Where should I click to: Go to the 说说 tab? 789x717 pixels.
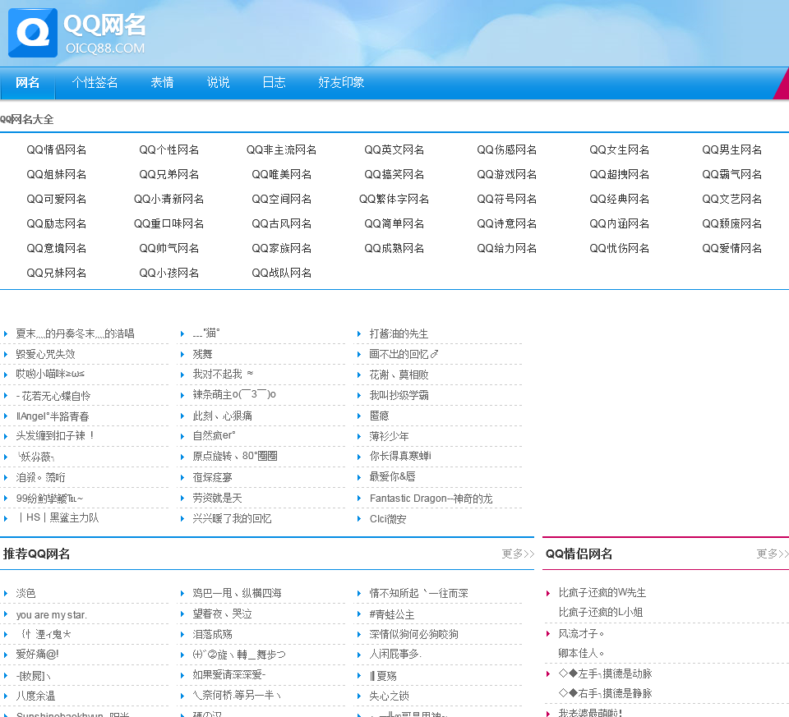point(218,82)
